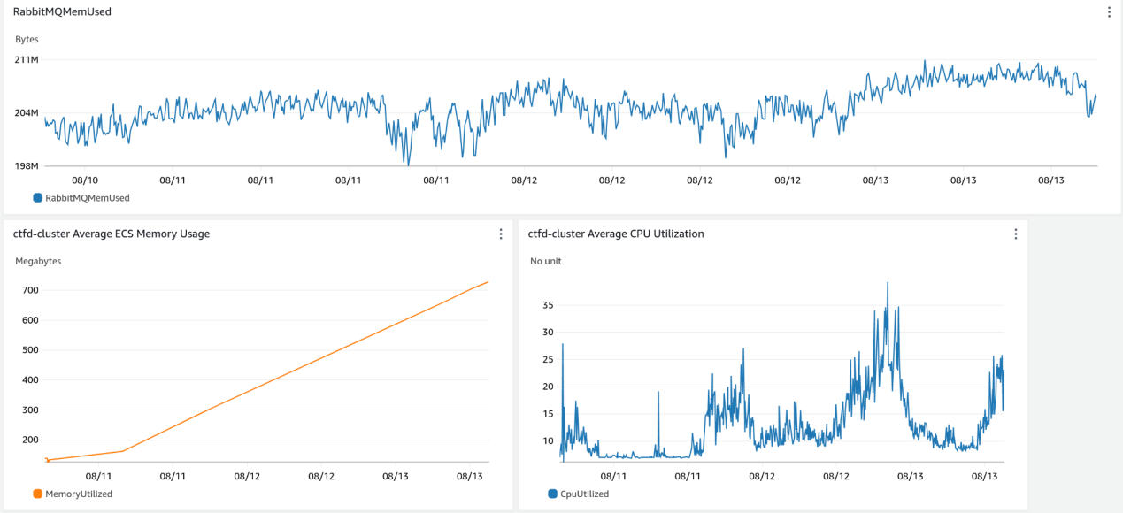Click the 08/10 date label
The width and height of the screenshot is (1123, 513).
click(84, 180)
